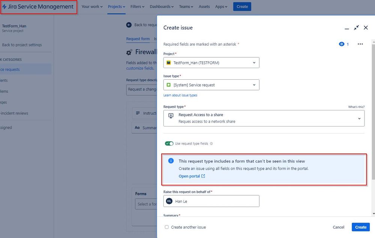The width and height of the screenshot is (375, 238).
Task: Click the Raise this request on behalf of field
Action: (211, 201)
